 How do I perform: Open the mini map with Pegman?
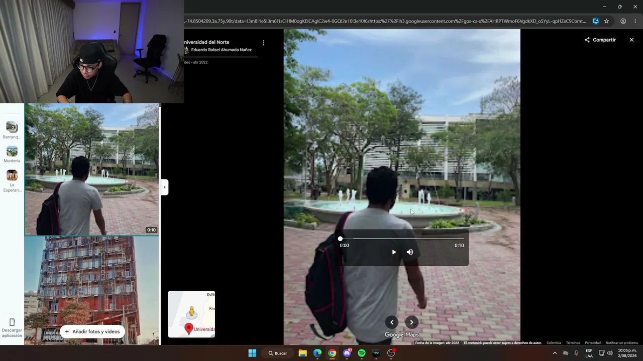191,314
